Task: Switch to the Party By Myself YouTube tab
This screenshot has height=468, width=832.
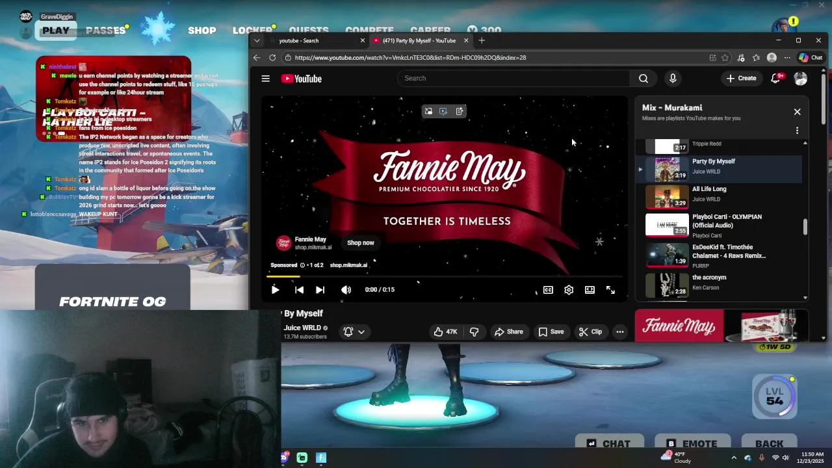Action: [421, 40]
